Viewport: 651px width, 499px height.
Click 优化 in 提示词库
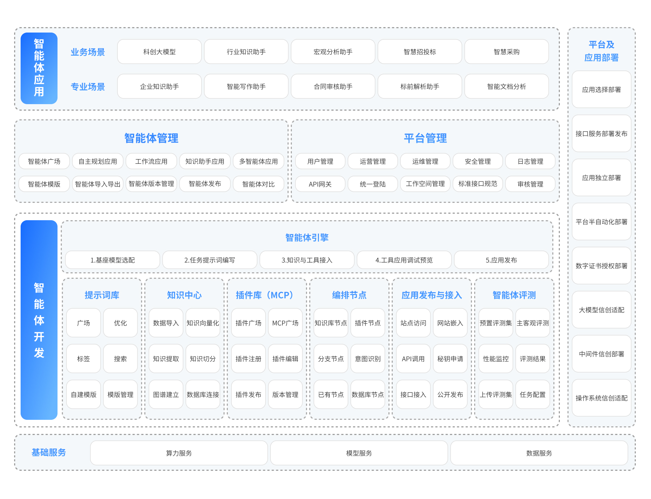120,323
